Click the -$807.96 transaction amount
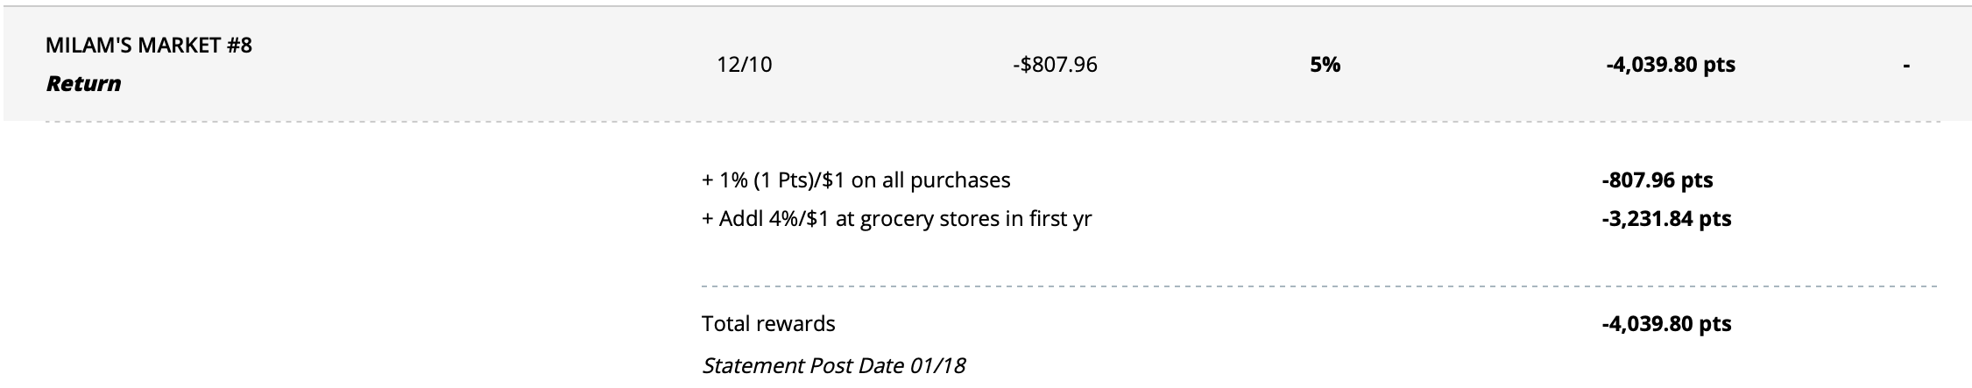 1054,65
